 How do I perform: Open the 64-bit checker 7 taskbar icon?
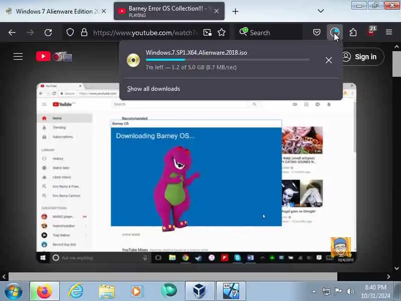click(231, 291)
